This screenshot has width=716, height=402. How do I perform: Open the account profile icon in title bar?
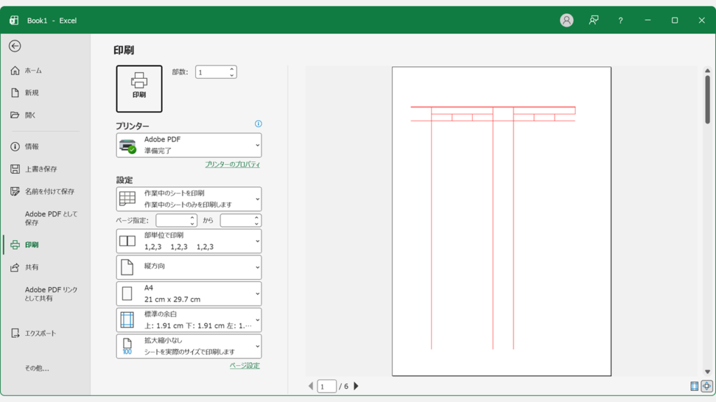click(x=566, y=20)
